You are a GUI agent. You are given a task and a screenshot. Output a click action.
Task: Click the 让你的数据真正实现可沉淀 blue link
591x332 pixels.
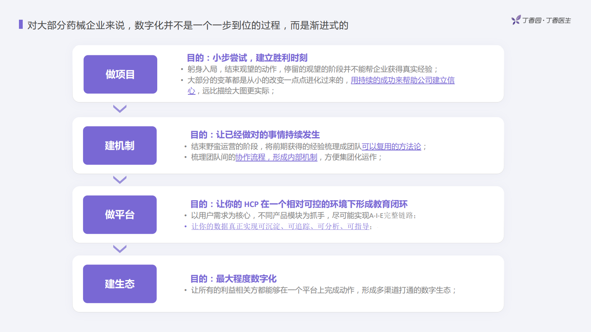click(x=280, y=227)
